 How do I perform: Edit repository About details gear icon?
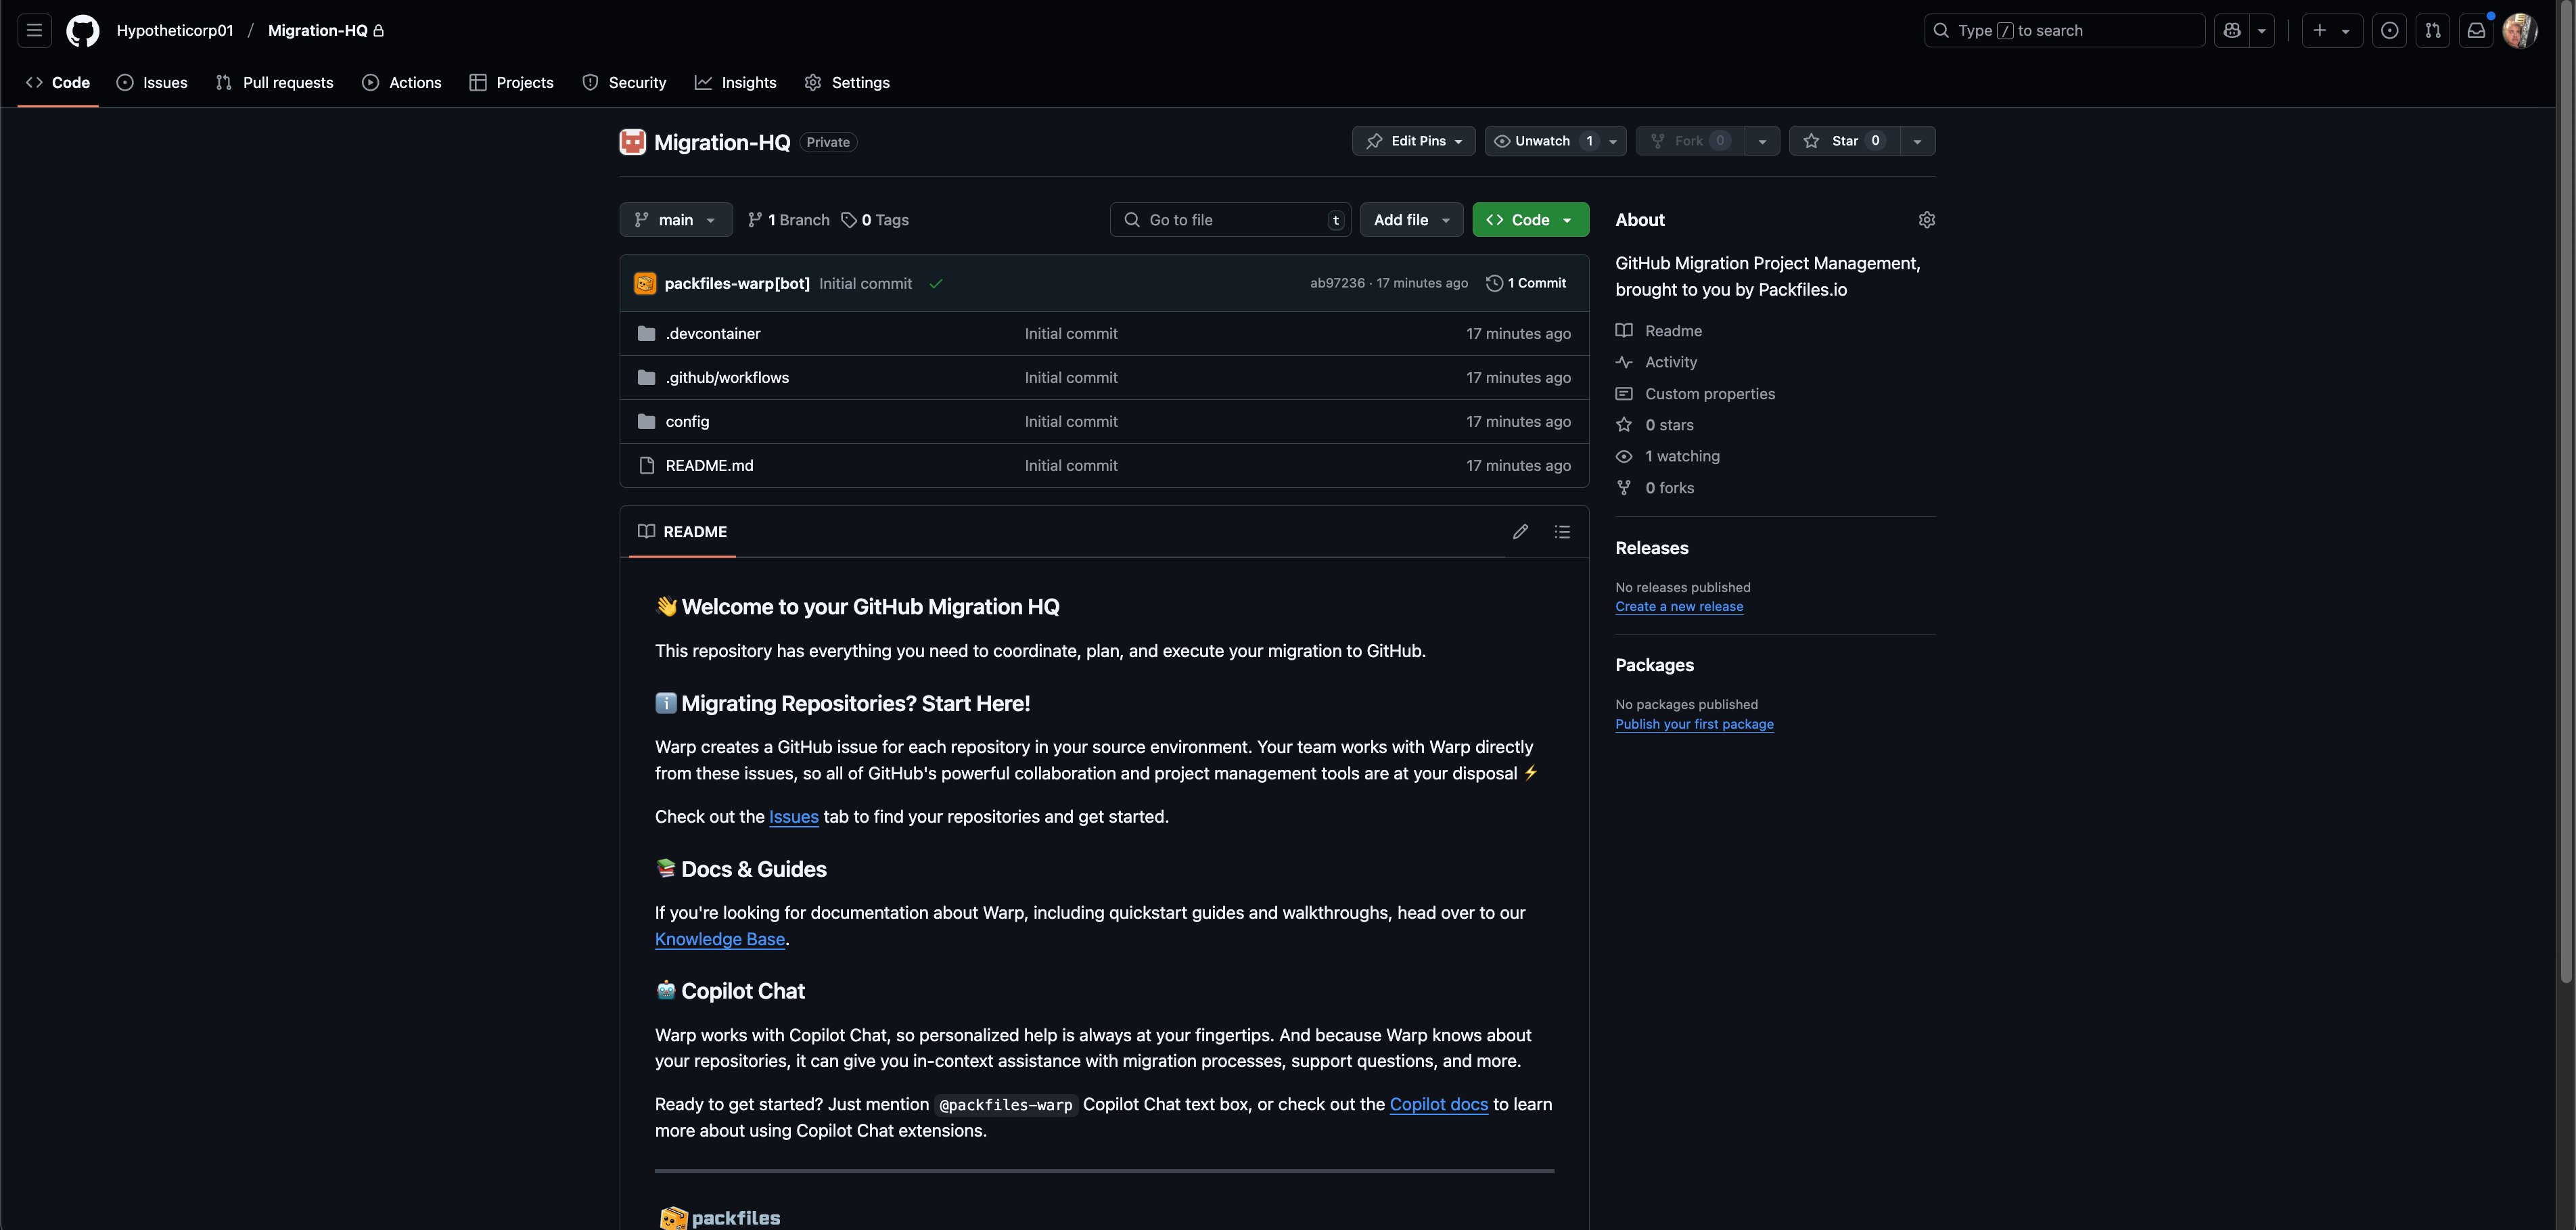1927,220
